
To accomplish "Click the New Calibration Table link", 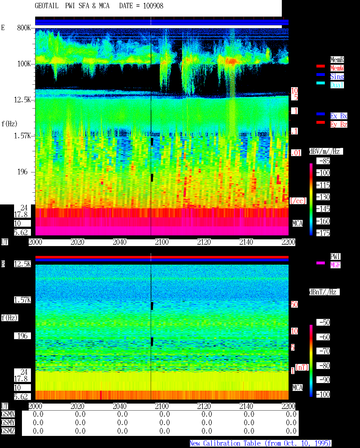I will (x=260, y=443).
